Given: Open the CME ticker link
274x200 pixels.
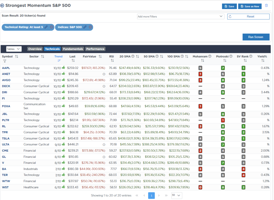Looking at the screenshot, I should click(x=5, y=151).
